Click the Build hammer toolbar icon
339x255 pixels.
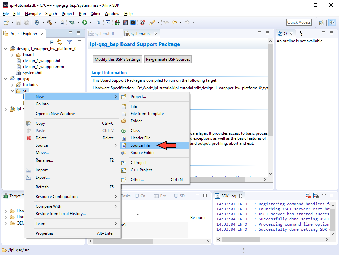click(x=50, y=22)
